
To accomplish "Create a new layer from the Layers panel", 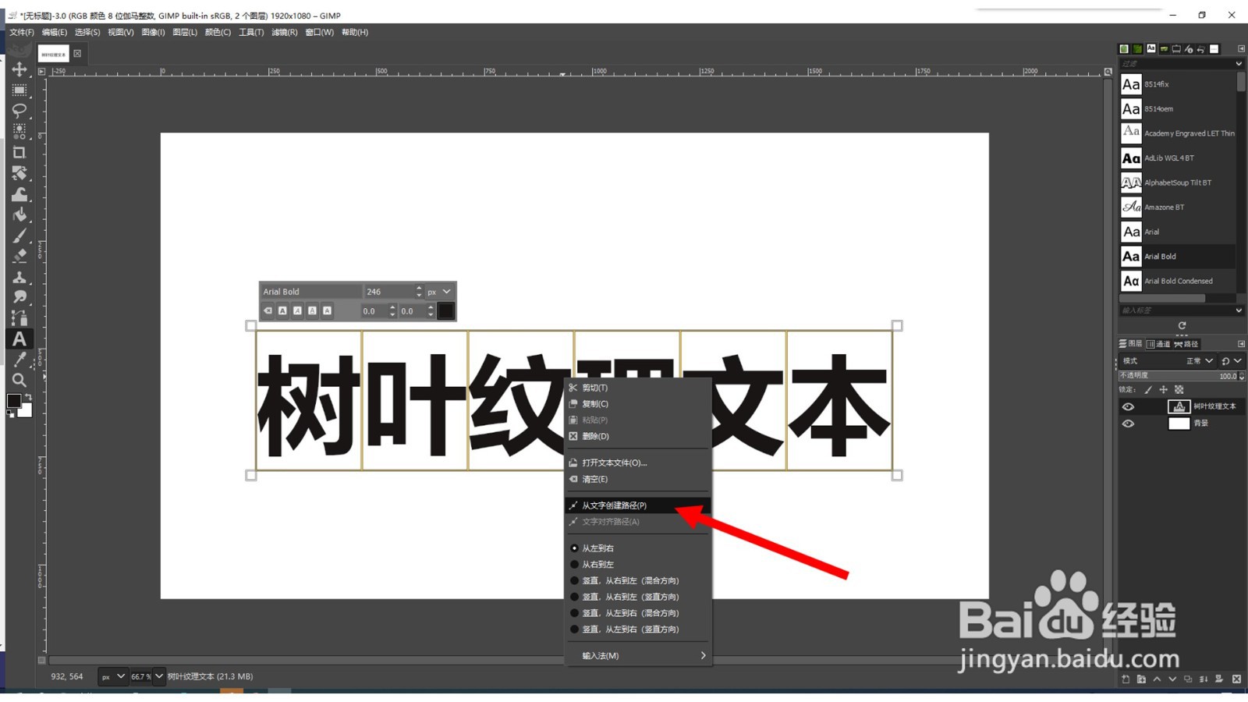I will (1126, 679).
